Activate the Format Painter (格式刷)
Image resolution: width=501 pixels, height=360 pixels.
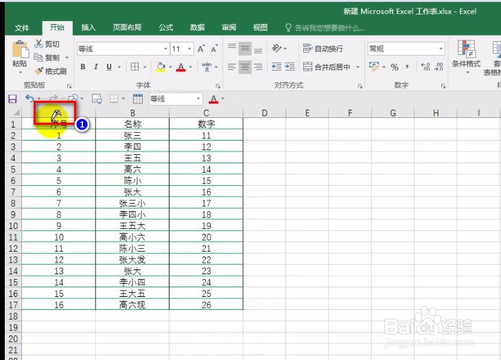[51, 71]
